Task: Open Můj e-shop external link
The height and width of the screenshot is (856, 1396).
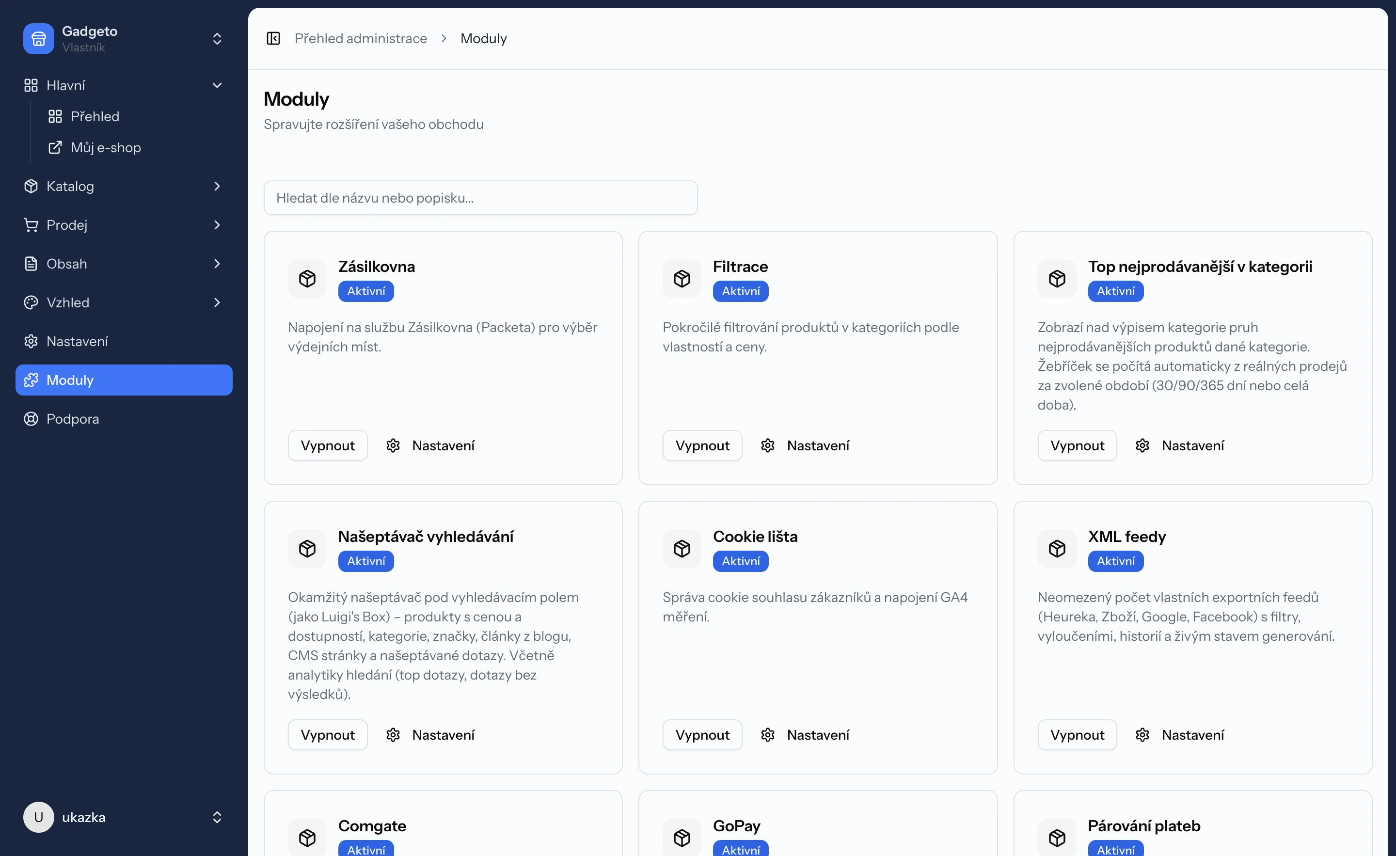Action: coord(106,147)
